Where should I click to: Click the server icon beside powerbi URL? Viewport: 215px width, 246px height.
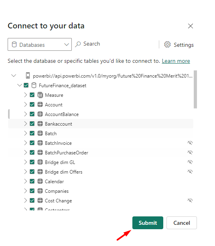[x=28, y=76]
